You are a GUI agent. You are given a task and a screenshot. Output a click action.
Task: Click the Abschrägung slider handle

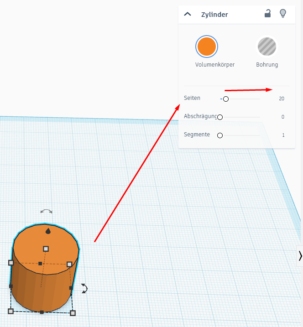click(220, 117)
